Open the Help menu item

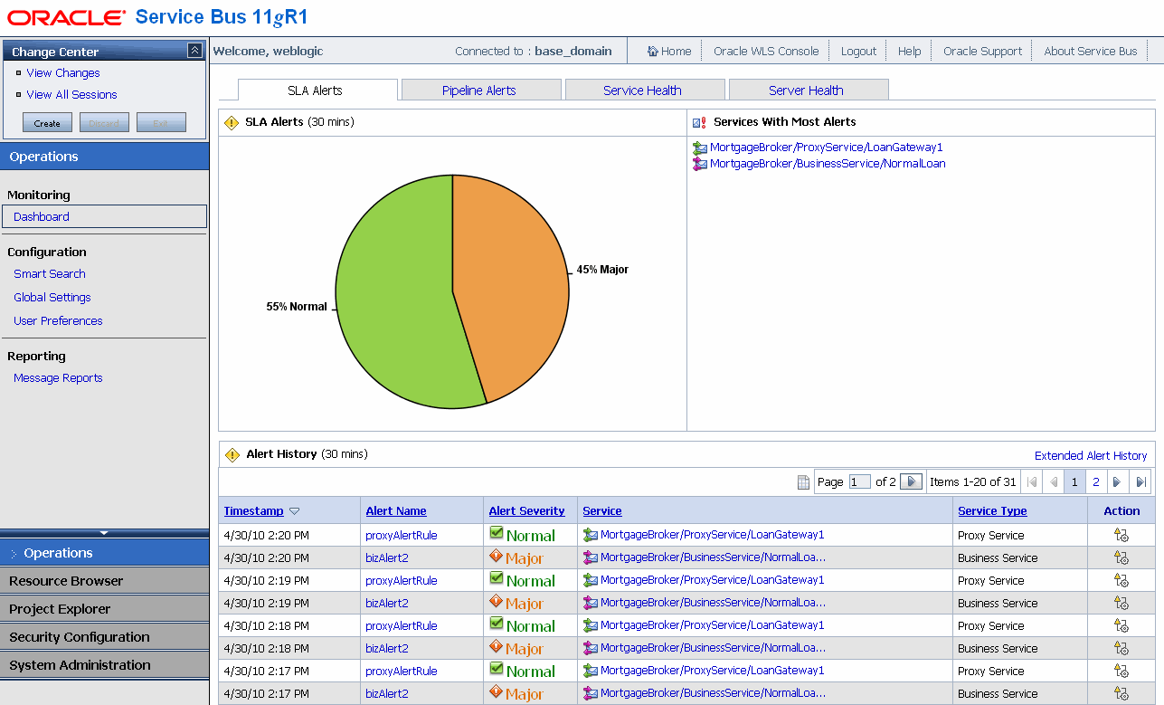tap(910, 52)
